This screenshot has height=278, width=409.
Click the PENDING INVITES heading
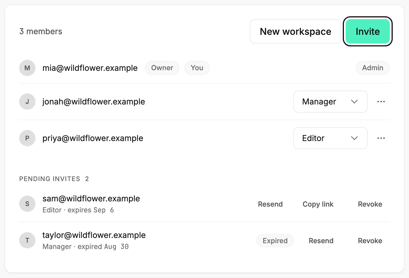click(50, 179)
